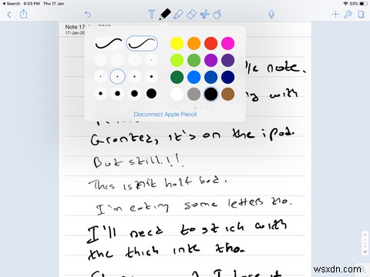Tap the page scroll indicator on right edge

tap(365, 242)
